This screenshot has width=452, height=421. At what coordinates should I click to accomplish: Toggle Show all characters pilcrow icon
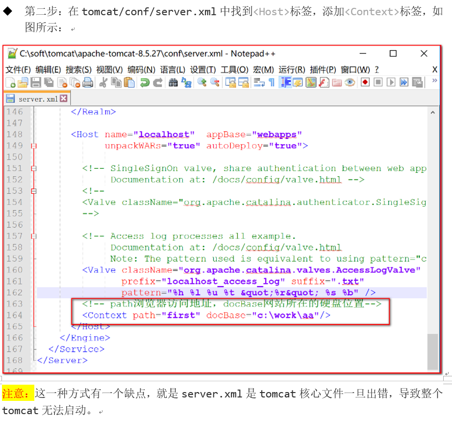tap(272, 82)
